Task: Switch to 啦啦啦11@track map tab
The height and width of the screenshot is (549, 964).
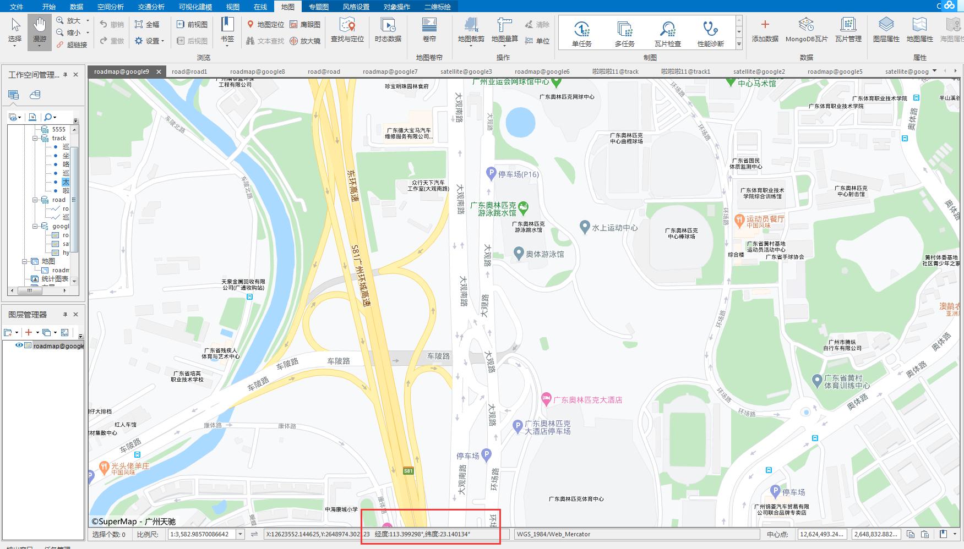Action: point(616,72)
